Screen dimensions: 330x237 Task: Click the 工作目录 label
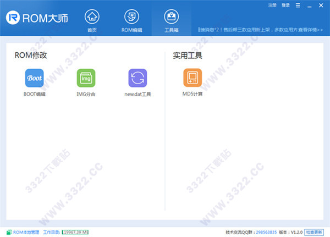click(52, 232)
